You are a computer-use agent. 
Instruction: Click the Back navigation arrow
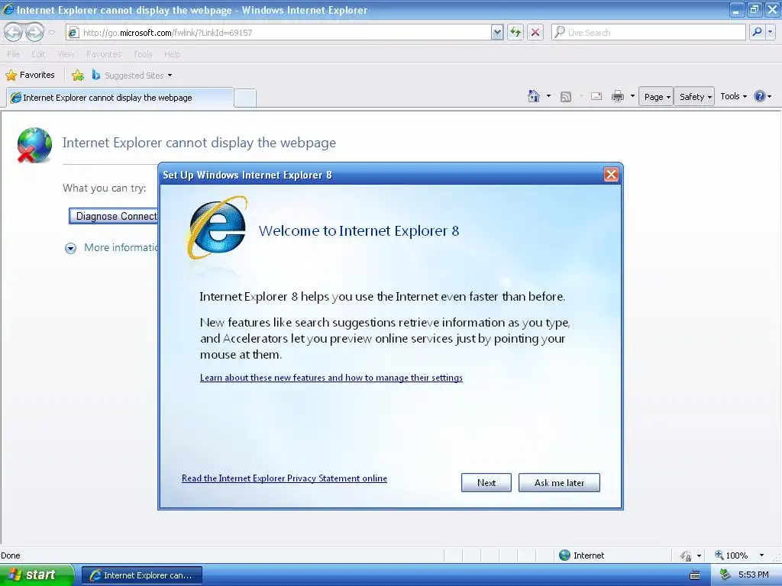14,32
